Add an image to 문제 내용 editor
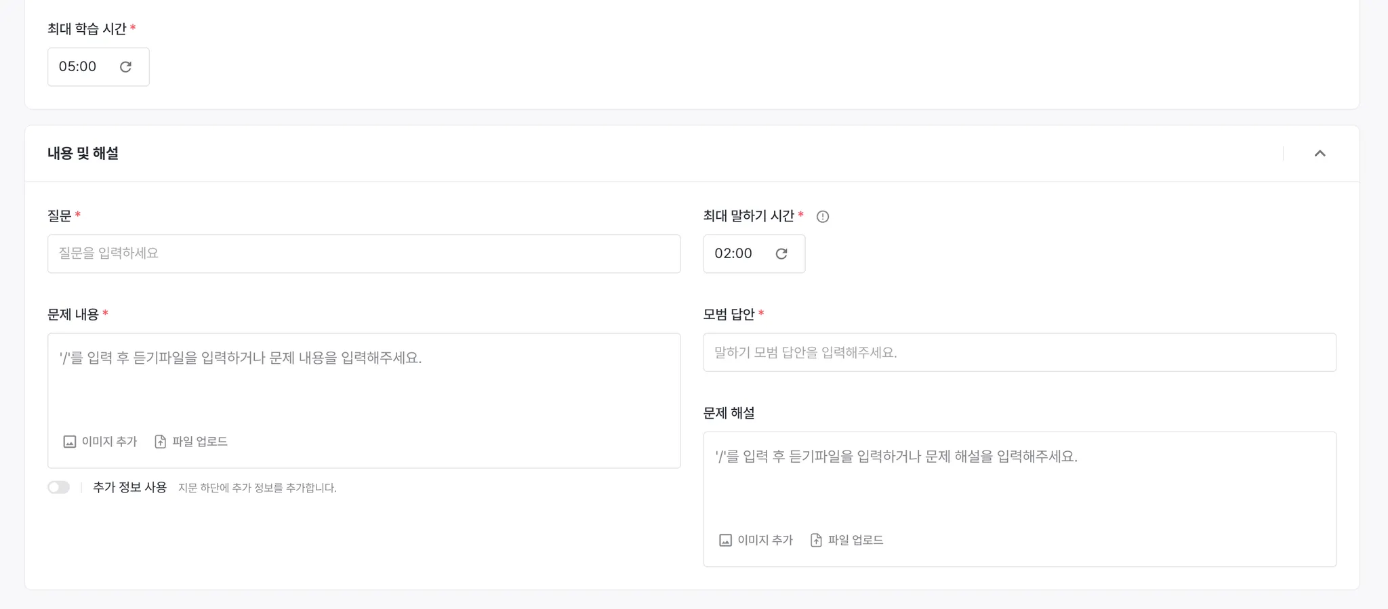The height and width of the screenshot is (609, 1388). [x=100, y=442]
